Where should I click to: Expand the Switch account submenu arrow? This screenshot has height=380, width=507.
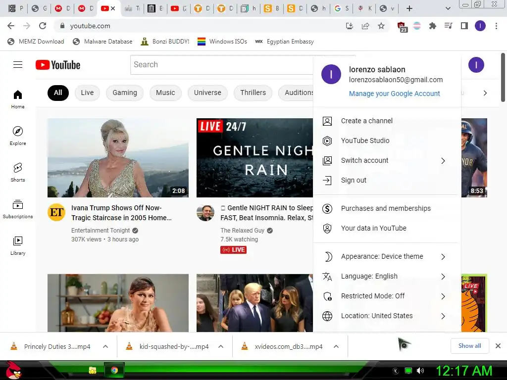coord(443,161)
